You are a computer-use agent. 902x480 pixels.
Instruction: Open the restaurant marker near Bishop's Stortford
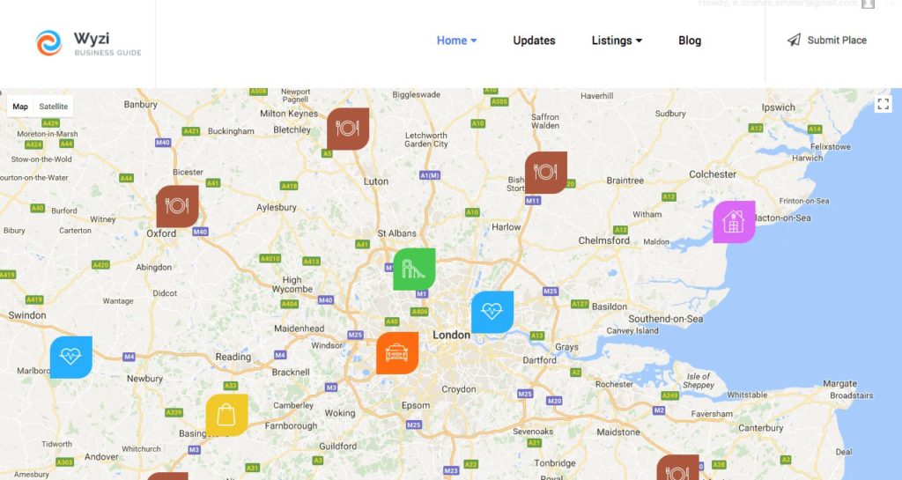[x=546, y=173]
